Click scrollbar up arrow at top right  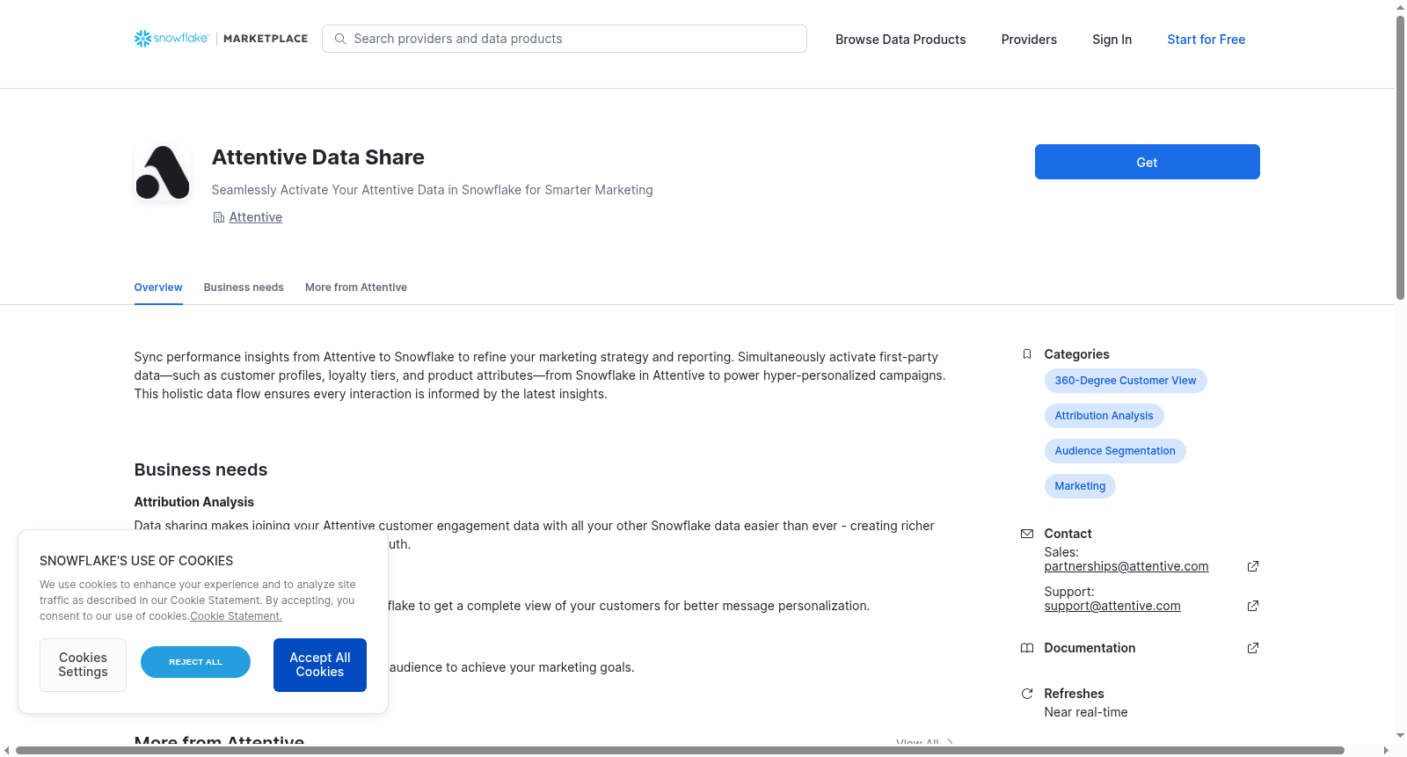point(1400,7)
